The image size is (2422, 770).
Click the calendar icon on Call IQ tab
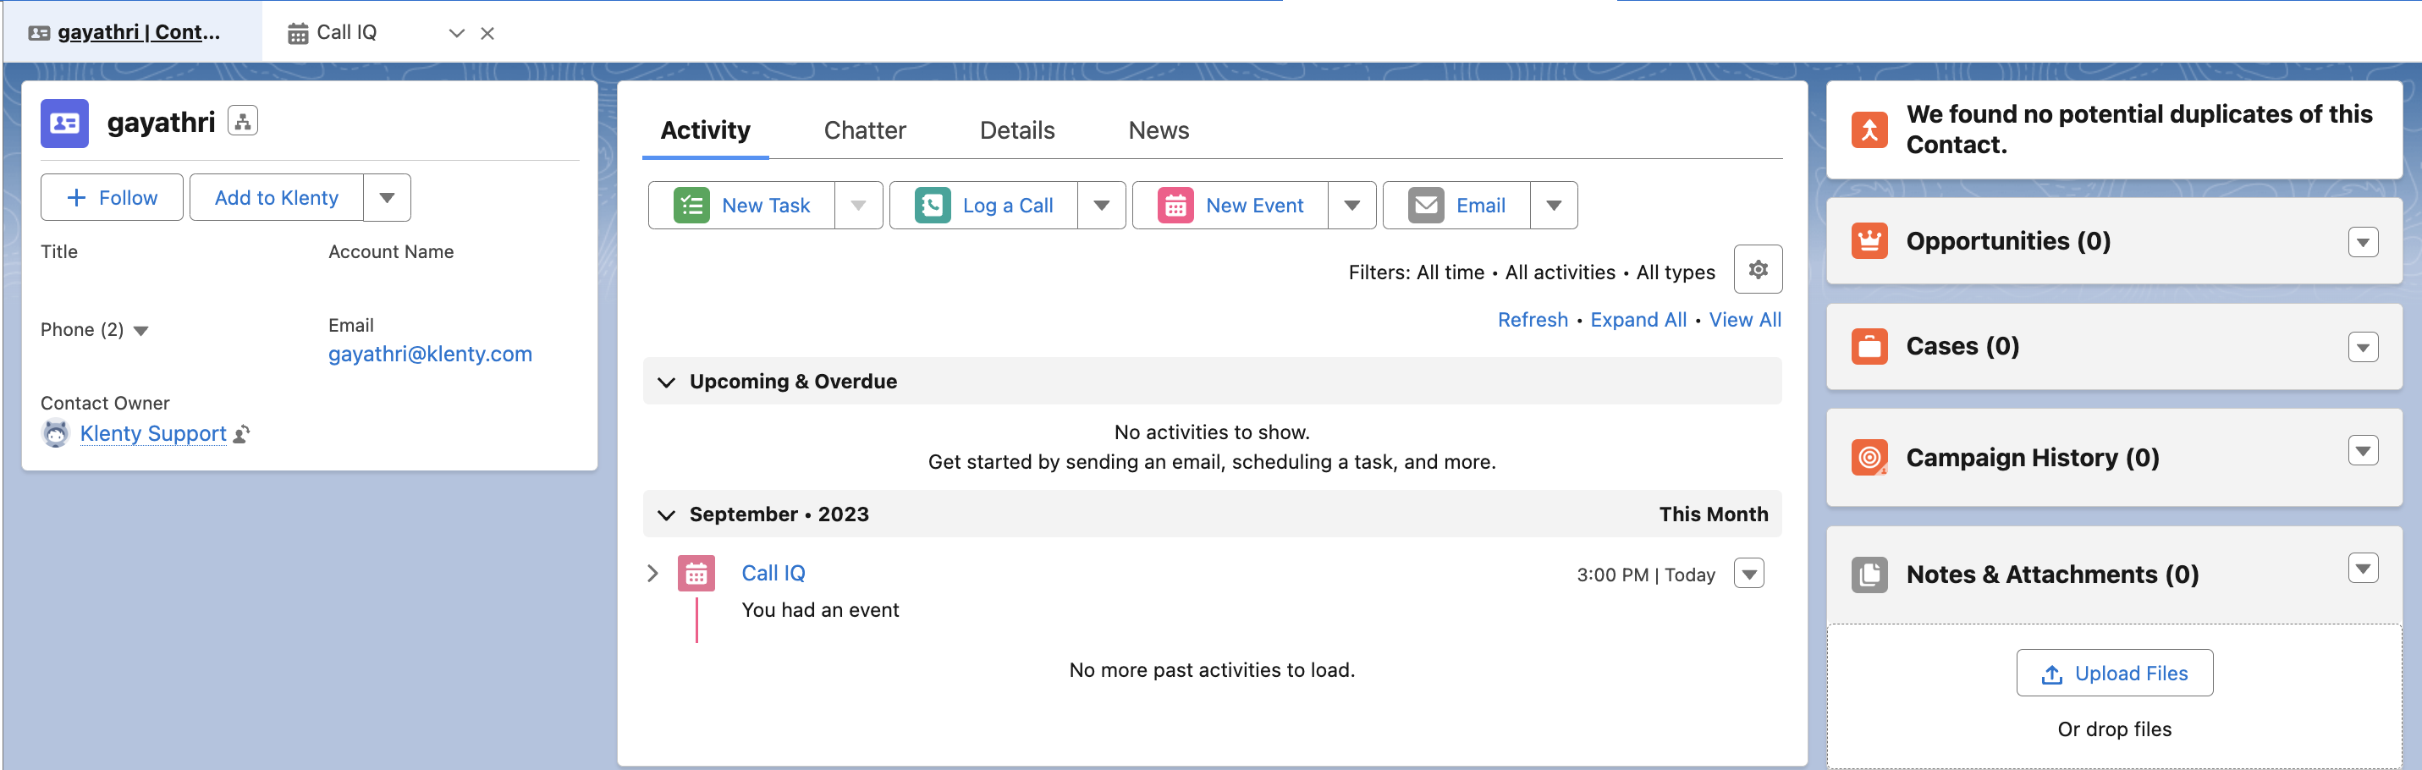pos(298,34)
